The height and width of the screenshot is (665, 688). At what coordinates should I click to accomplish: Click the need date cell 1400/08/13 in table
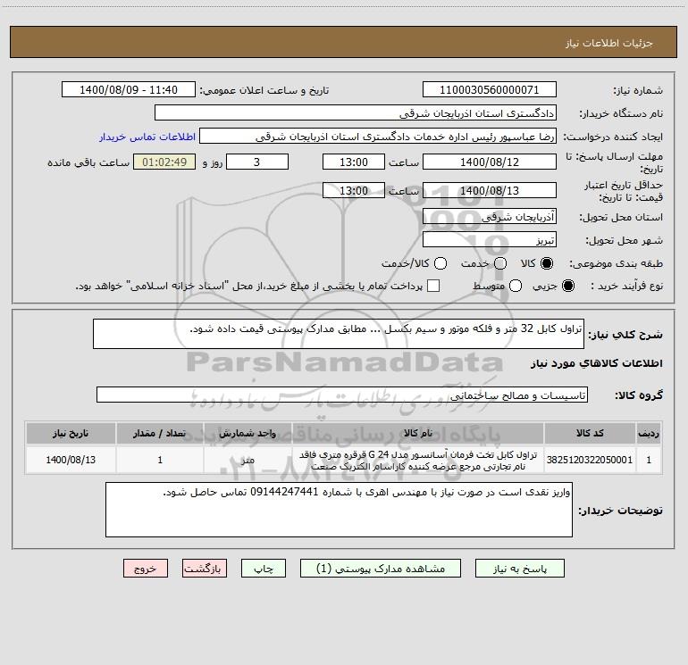pyautogui.click(x=71, y=460)
